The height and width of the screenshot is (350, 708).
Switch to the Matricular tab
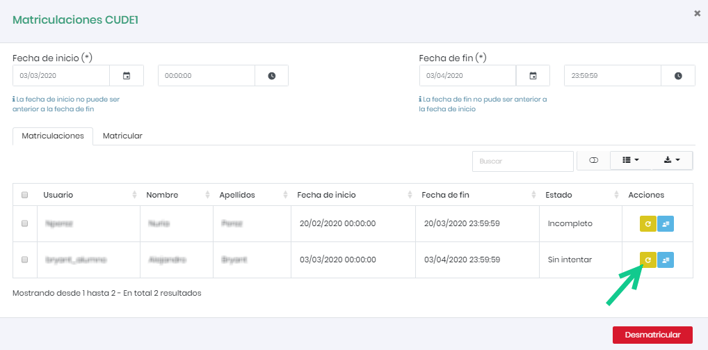[x=122, y=136]
